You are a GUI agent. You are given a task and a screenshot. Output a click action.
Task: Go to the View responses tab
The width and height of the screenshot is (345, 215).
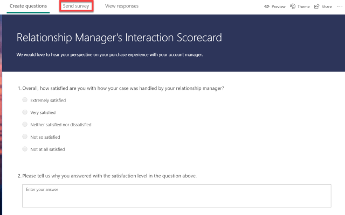tap(122, 6)
